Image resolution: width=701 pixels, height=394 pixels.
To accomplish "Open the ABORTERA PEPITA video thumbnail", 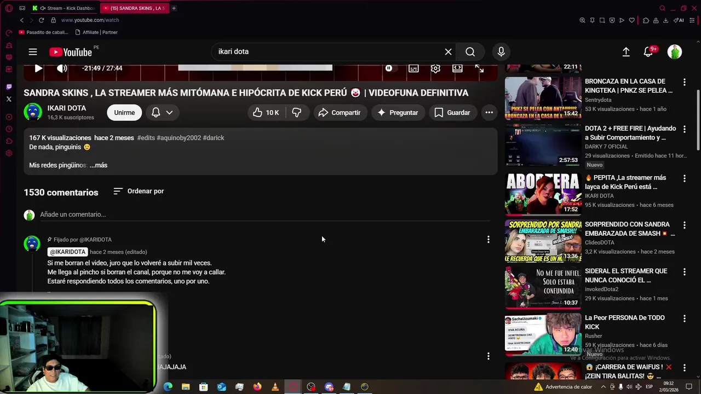I will pyautogui.click(x=543, y=194).
